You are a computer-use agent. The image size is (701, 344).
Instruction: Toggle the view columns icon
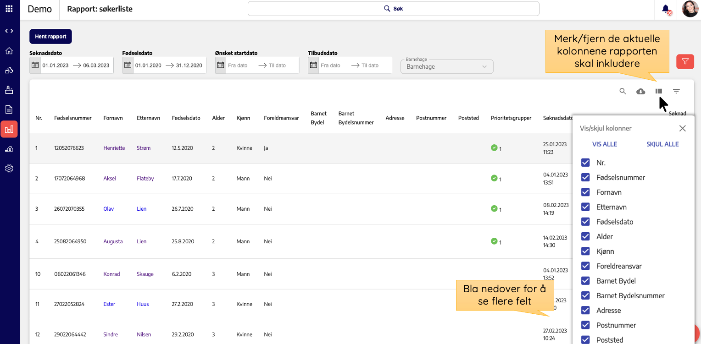[x=659, y=91]
